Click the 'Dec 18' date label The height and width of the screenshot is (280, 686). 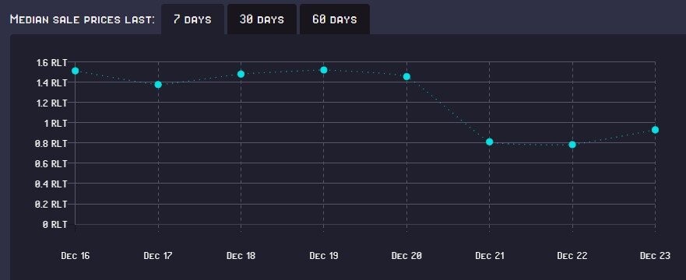point(241,256)
